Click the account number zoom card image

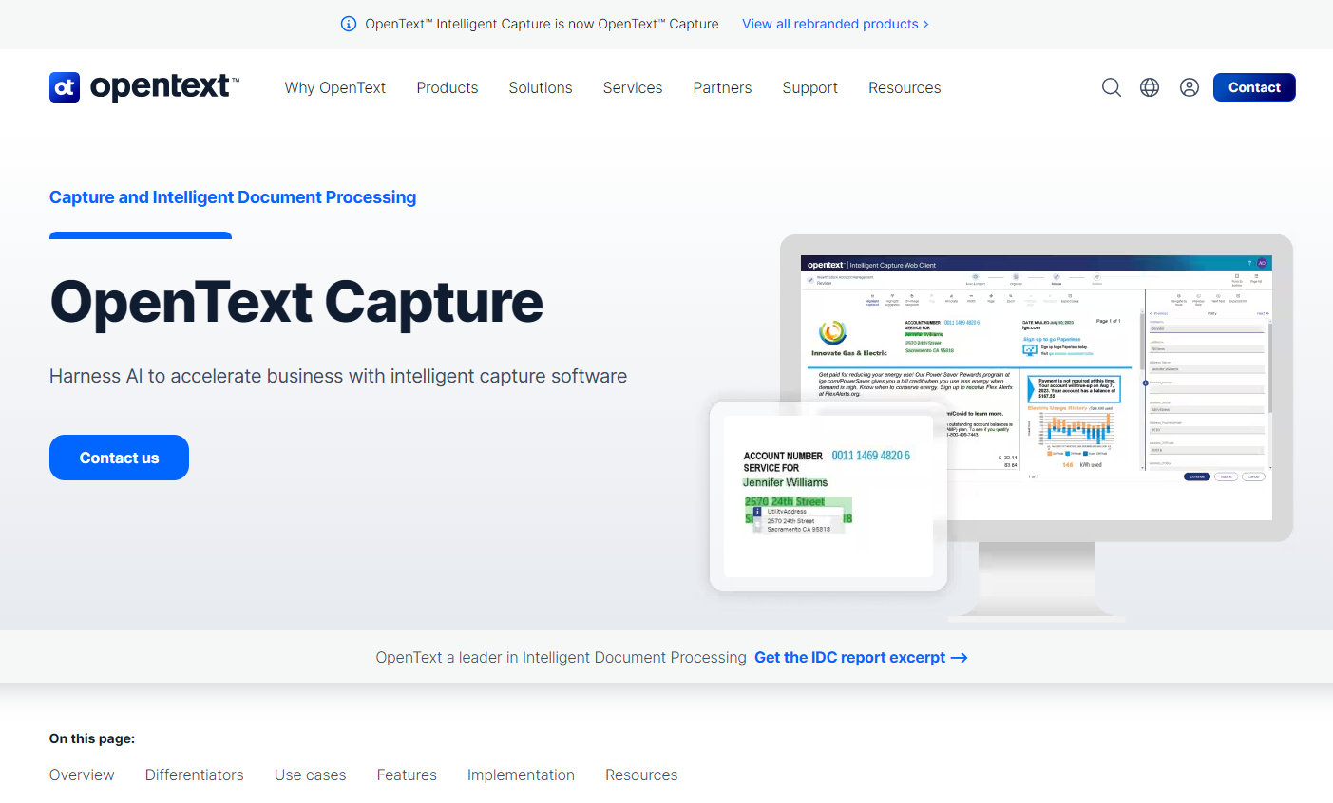click(x=828, y=495)
